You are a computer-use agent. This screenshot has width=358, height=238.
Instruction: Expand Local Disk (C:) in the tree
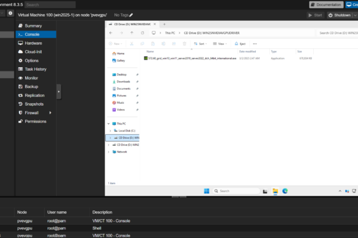[x=110, y=131]
